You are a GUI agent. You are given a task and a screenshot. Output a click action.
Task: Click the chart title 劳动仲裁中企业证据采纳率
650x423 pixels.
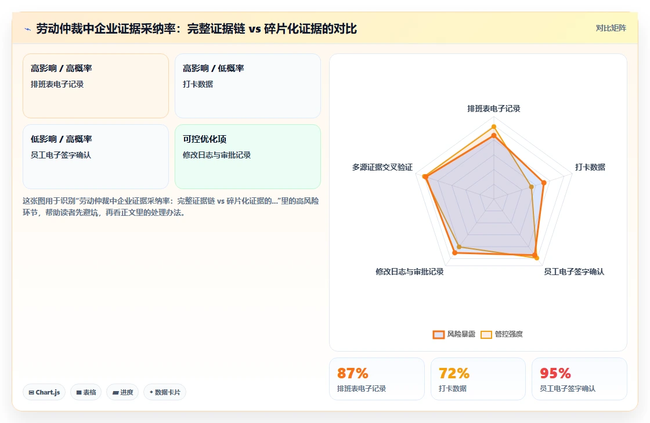tap(197, 28)
